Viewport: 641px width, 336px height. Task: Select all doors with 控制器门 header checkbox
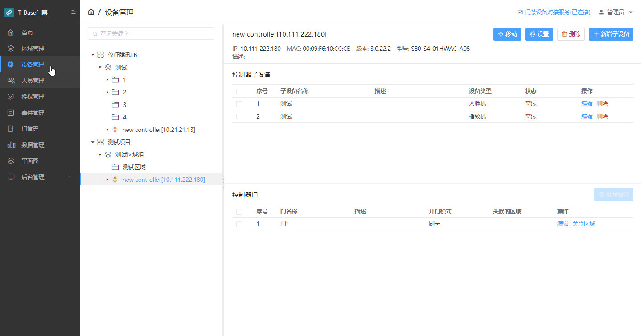239,212
